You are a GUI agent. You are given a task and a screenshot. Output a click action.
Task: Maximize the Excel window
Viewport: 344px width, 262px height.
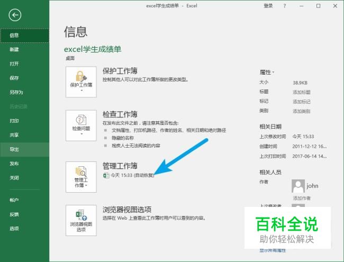(x=318, y=6)
